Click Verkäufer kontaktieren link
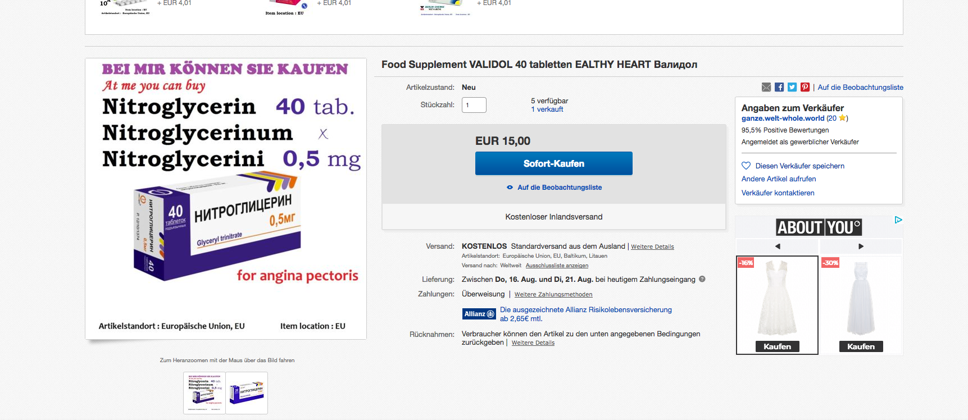The width and height of the screenshot is (968, 420). pyautogui.click(x=778, y=193)
